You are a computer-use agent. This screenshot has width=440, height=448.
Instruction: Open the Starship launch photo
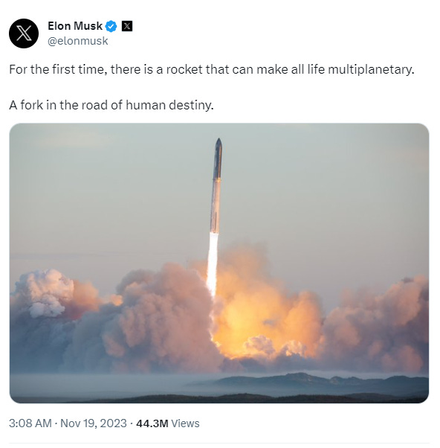pos(219,263)
